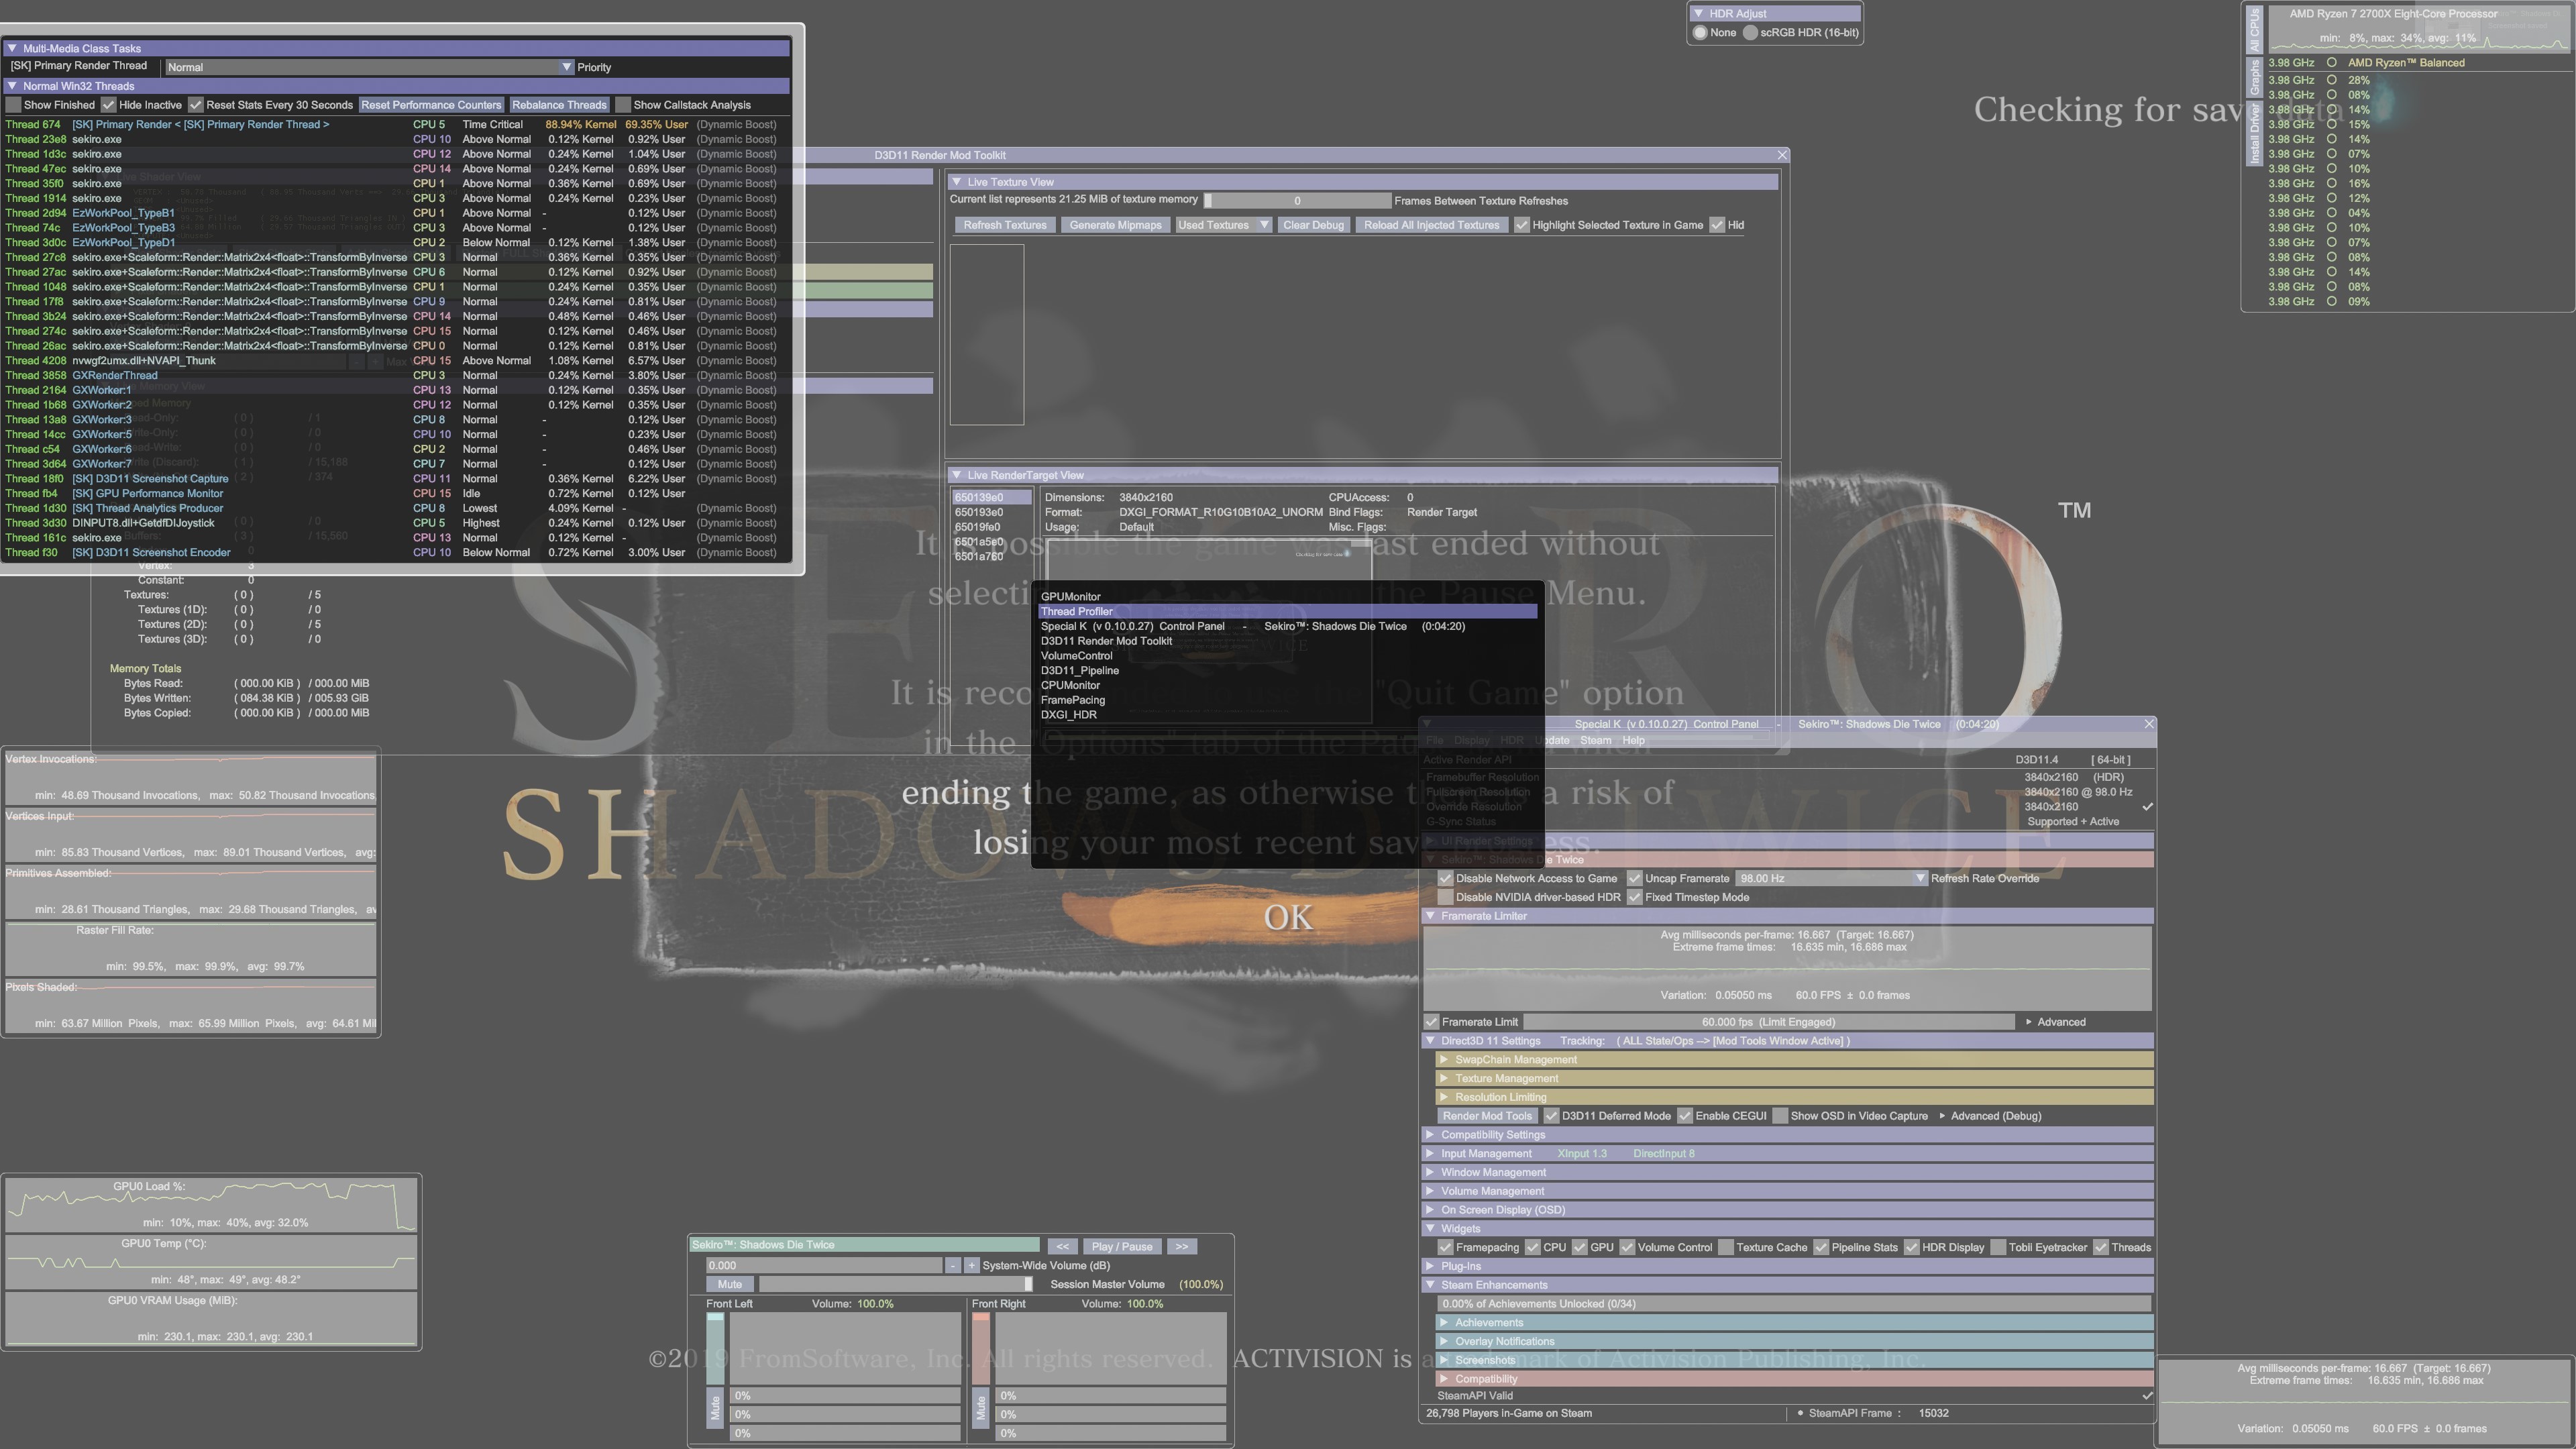Viewport: 2576px width, 1449px height.
Task: Click the "<<" previous-track icon in the volume panel
Action: 1064,1246
